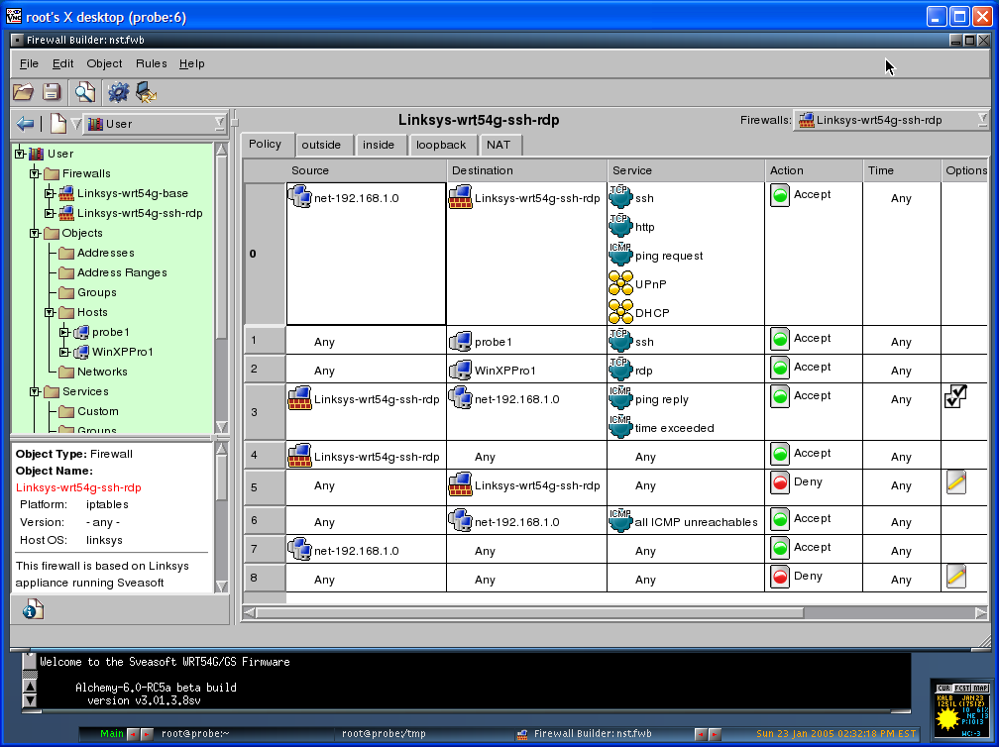The width and height of the screenshot is (999, 747).
Task: Open the Firewalls selector dropdown
Action: tap(892, 120)
